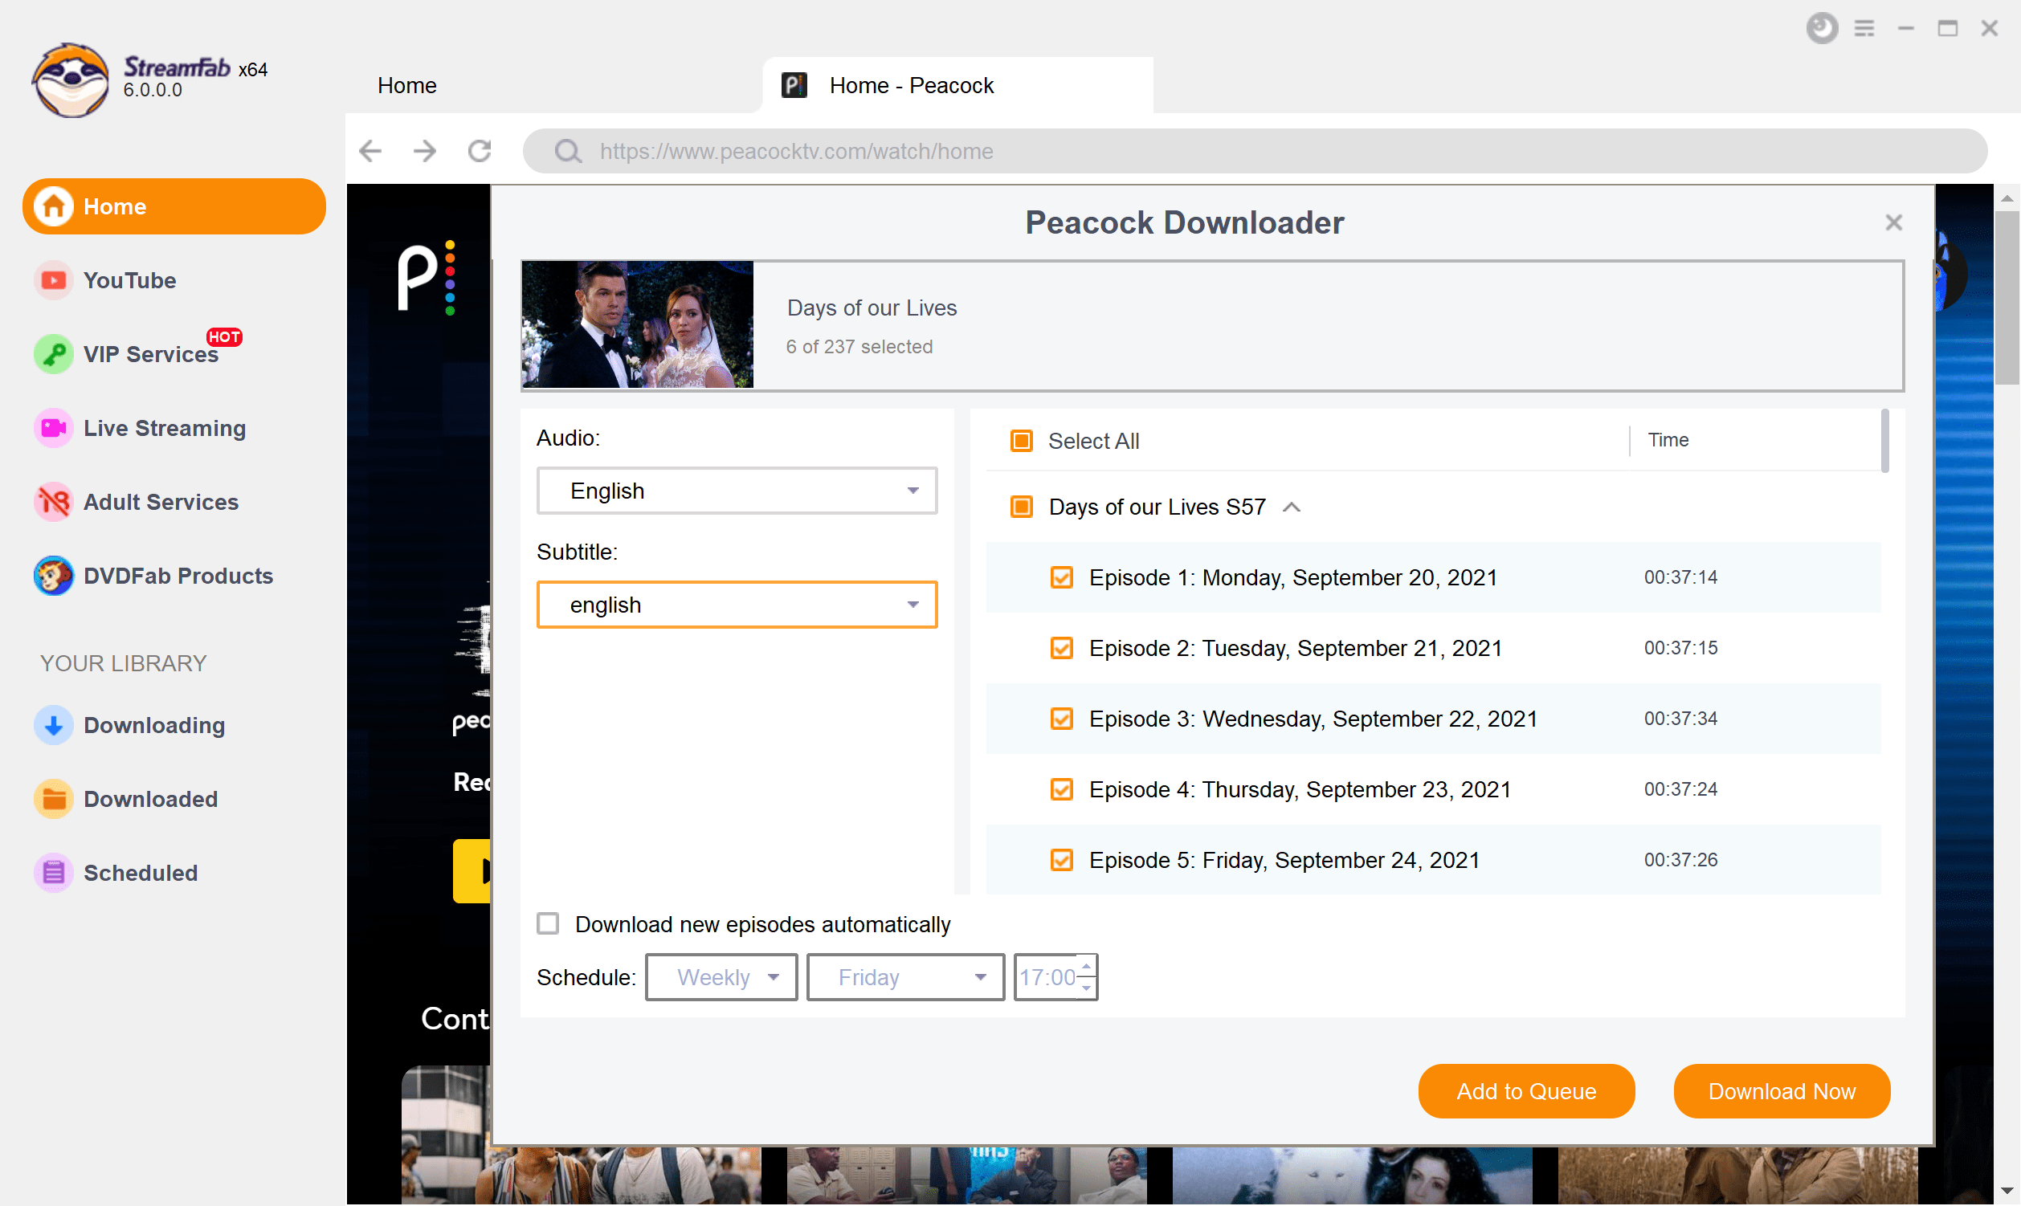
Task: Enable Download new episodes automatically
Action: pyautogui.click(x=546, y=923)
